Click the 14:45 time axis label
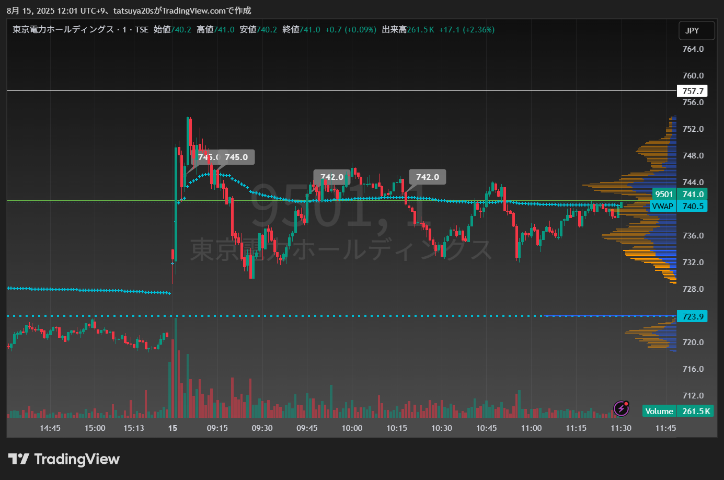Screen dimensions: 724x480 (50, 428)
